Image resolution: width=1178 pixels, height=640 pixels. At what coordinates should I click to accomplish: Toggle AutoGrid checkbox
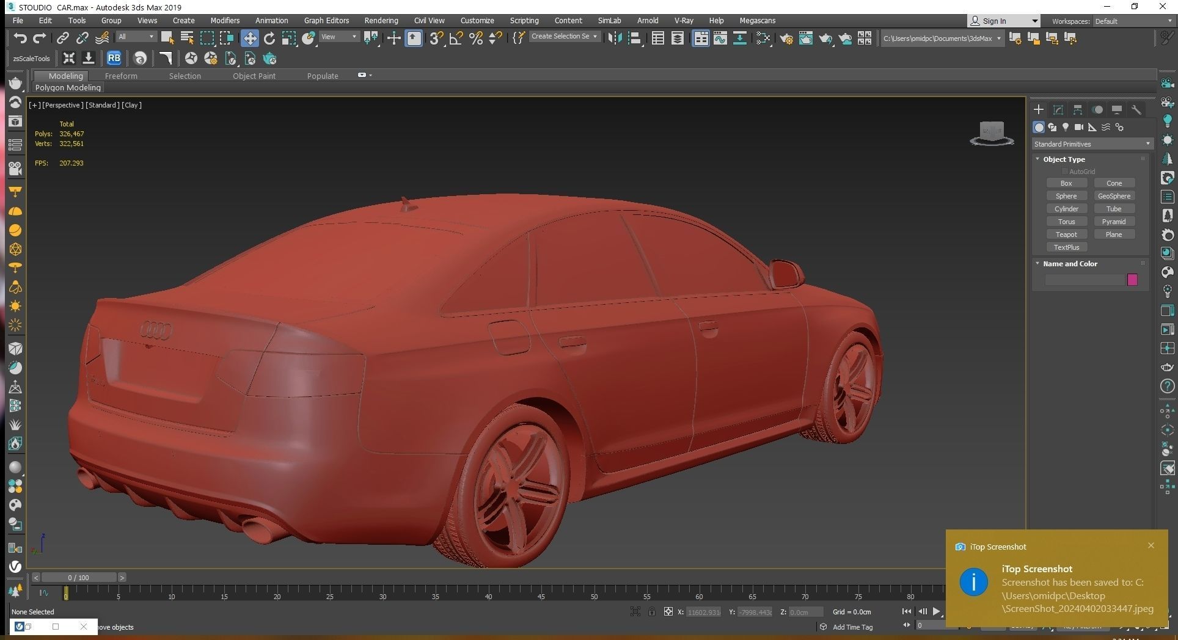coord(1065,172)
